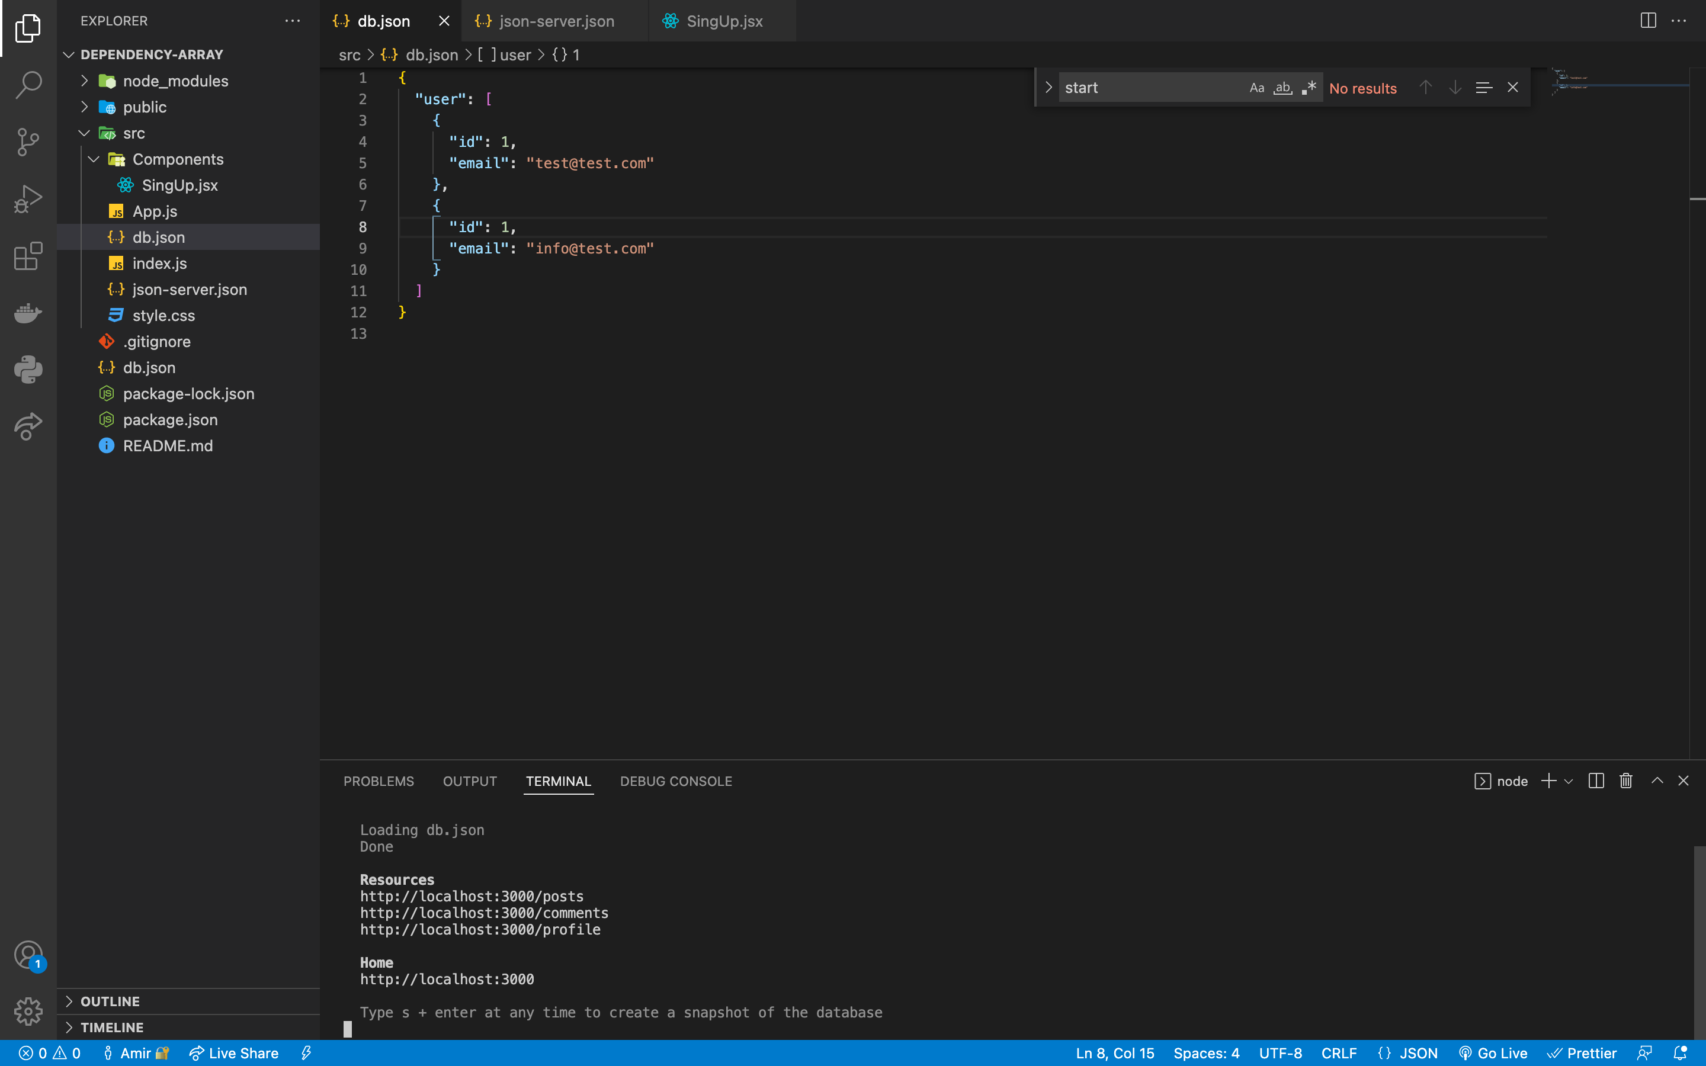The width and height of the screenshot is (1706, 1066).
Task: Toggle case-sensitive search in find bar
Action: [x=1256, y=87]
